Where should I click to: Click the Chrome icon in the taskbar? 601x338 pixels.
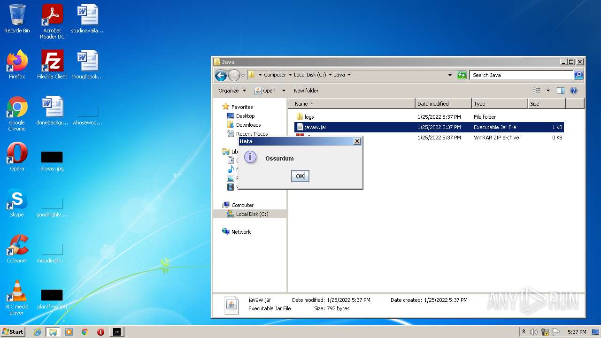[85, 332]
